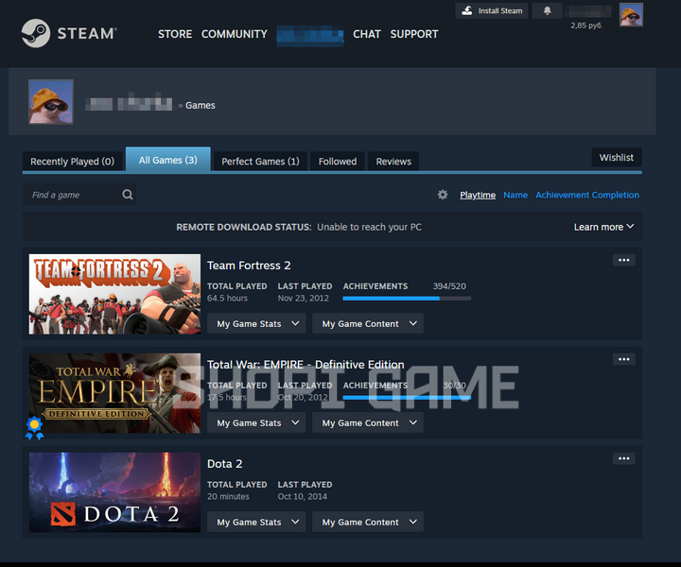Open Total War EMPIRE three-dot options menu
681x567 pixels.
[x=624, y=359]
